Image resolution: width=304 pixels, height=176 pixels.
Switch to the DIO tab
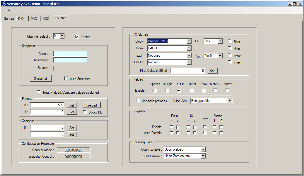(21, 19)
